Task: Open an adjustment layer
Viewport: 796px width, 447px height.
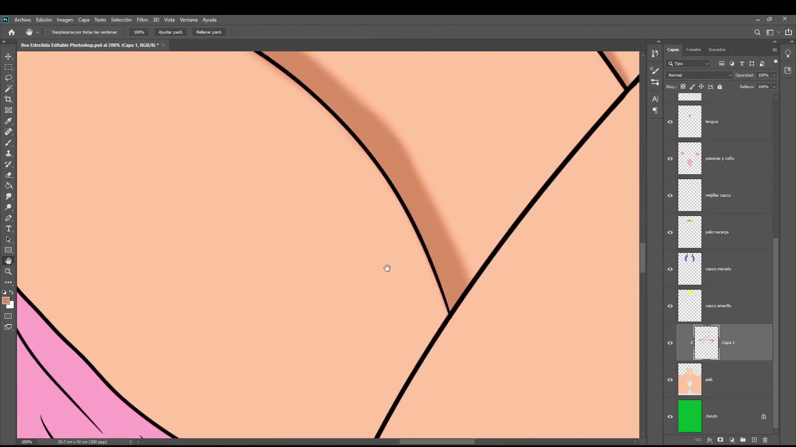Action: click(732, 440)
